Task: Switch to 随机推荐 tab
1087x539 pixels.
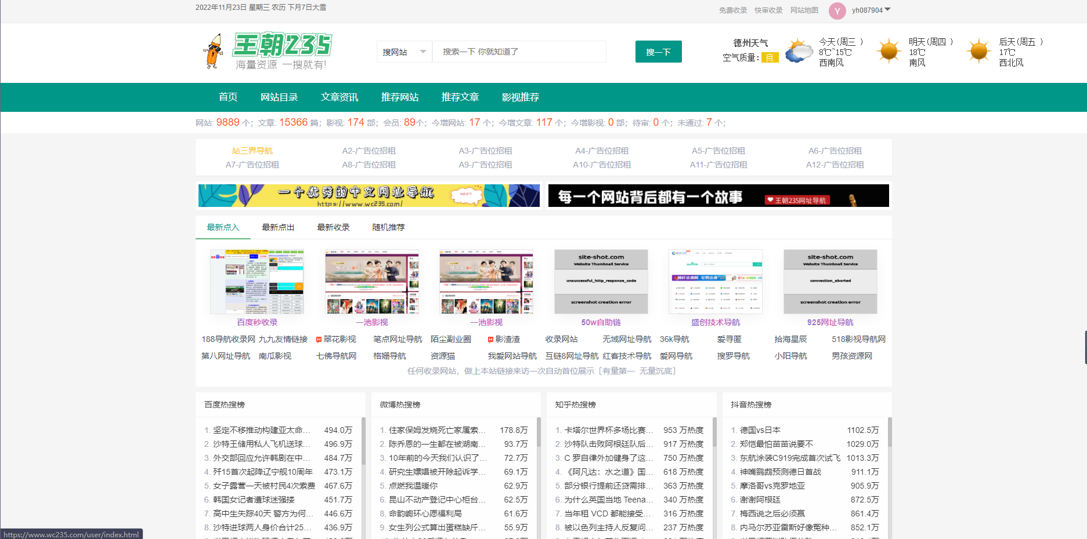Action: [x=388, y=227]
